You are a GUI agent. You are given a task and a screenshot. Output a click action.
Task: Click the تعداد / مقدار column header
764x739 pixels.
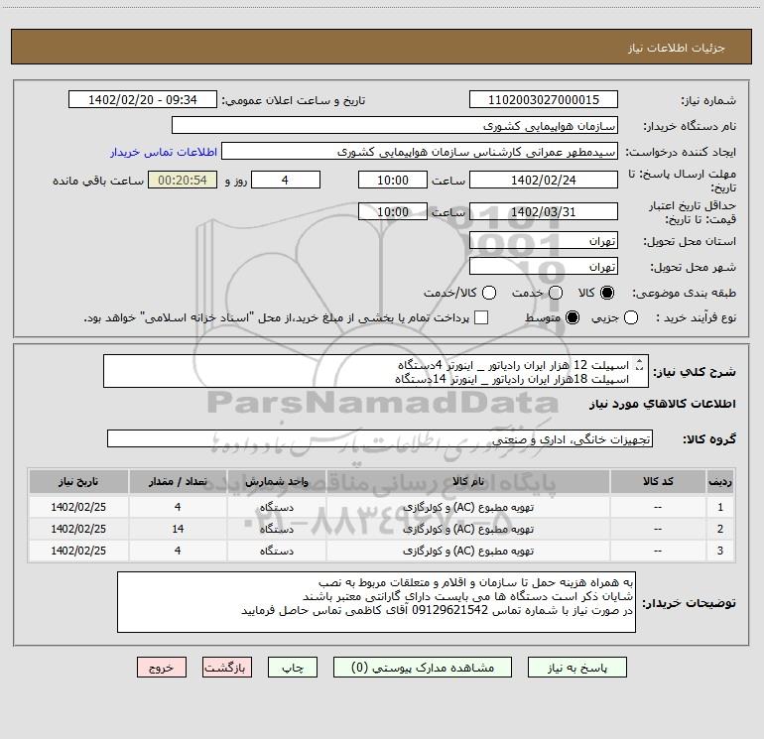click(178, 482)
